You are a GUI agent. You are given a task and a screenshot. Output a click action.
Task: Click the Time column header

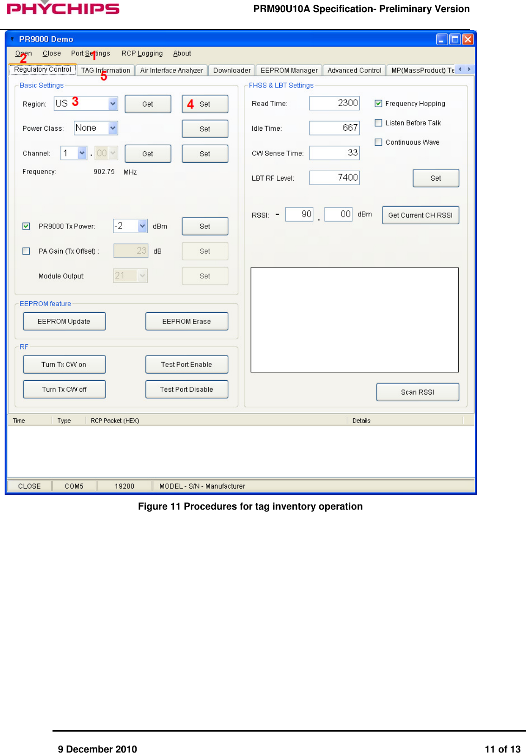click(29, 421)
